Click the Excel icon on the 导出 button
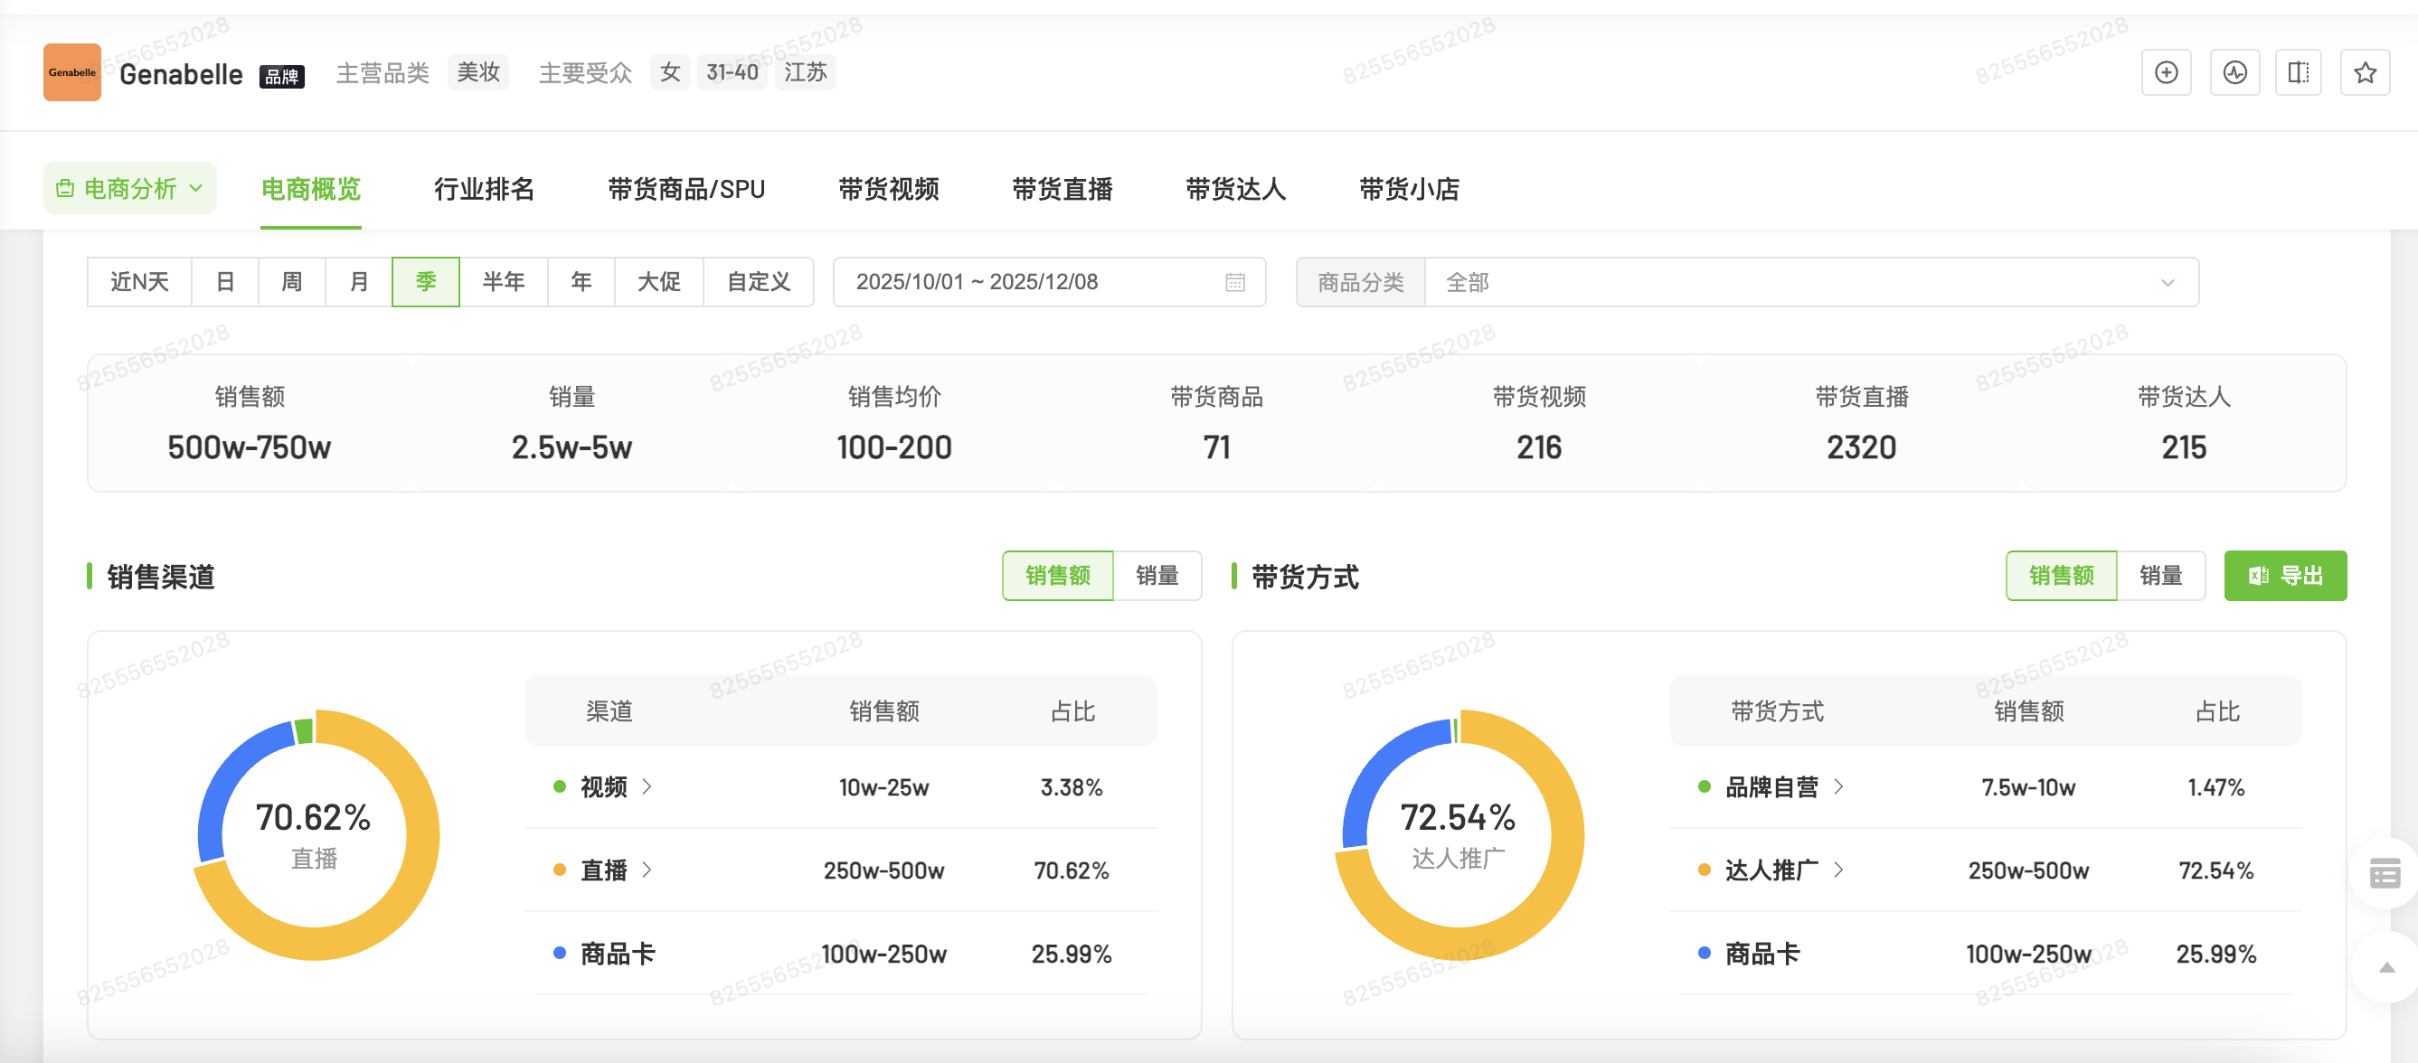The image size is (2418, 1063). [x=2261, y=575]
